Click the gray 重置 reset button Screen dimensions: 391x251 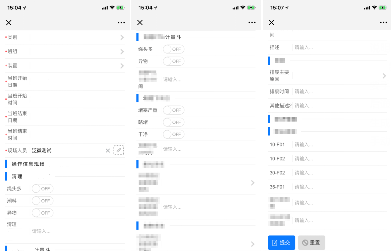coord(311,243)
